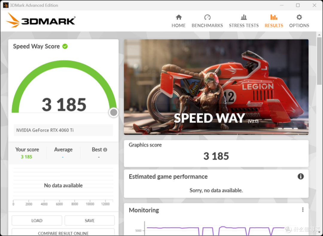The width and height of the screenshot is (323, 236).
Task: Click the Average label
Action: click(x=63, y=150)
